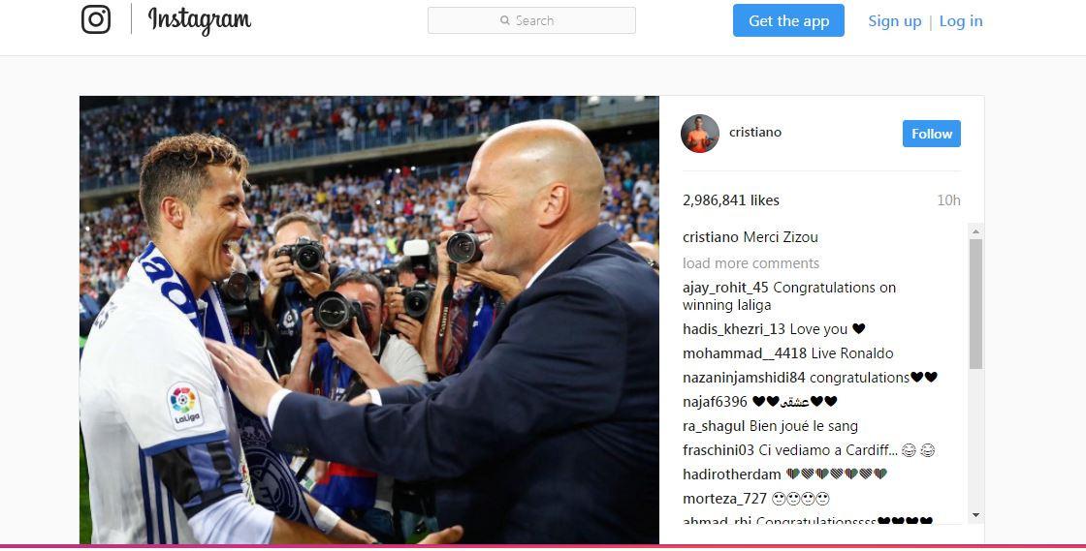Open ajay_rohit_45 commenter profile

click(x=725, y=288)
